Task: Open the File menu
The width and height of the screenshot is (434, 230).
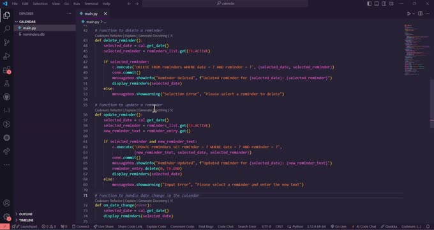Action: point(15,4)
